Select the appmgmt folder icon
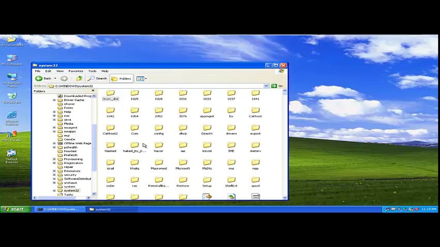Viewport: 440px width, 247px height. [x=207, y=110]
